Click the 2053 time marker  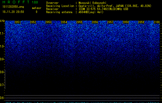coord(48,22)
